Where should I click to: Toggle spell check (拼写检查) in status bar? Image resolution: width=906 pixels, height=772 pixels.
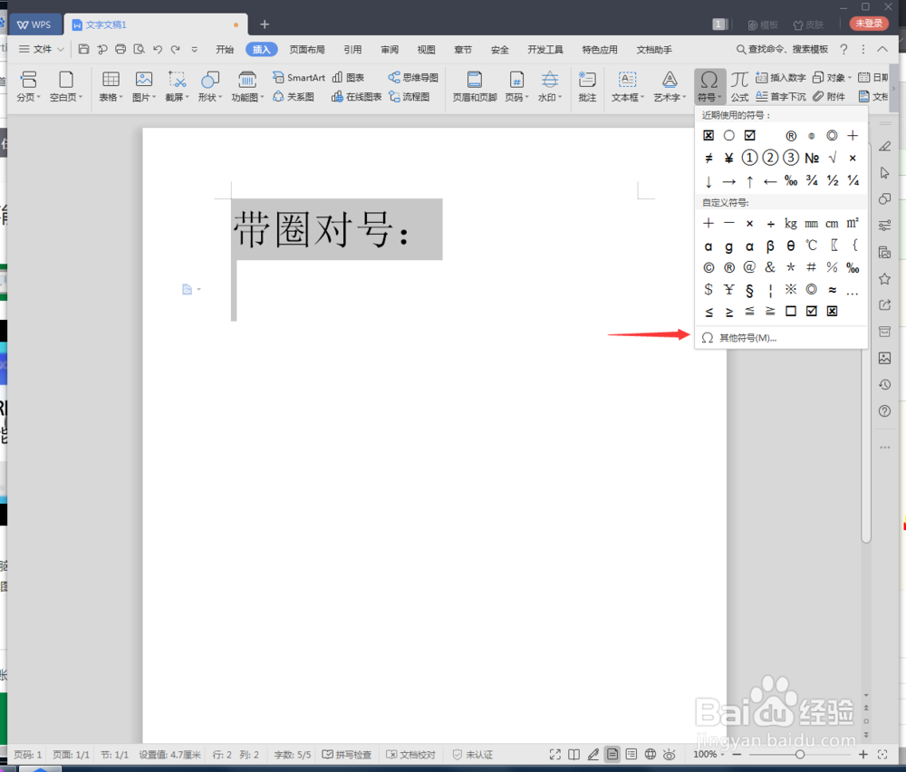(347, 754)
